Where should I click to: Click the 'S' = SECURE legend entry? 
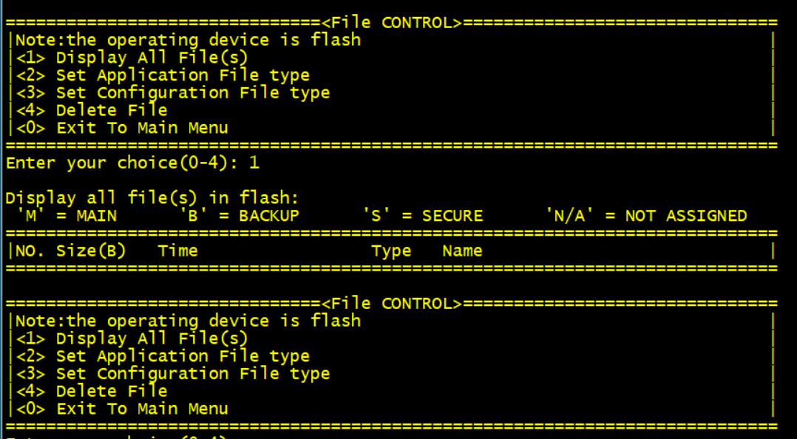click(x=422, y=216)
